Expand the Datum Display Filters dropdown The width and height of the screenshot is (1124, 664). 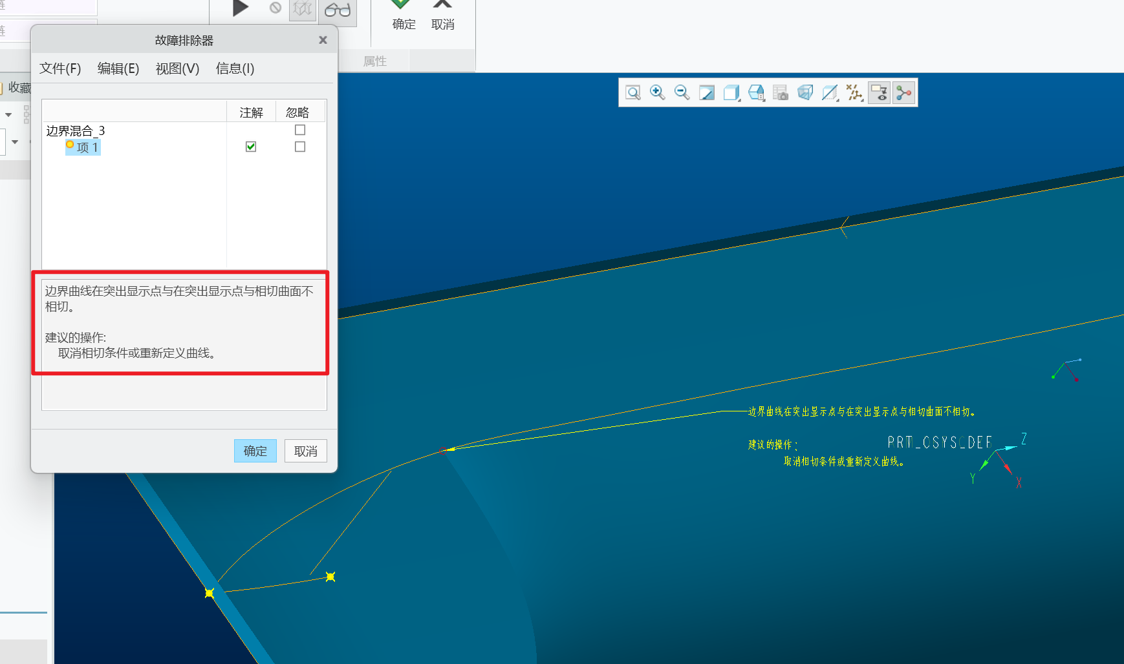[x=854, y=93]
